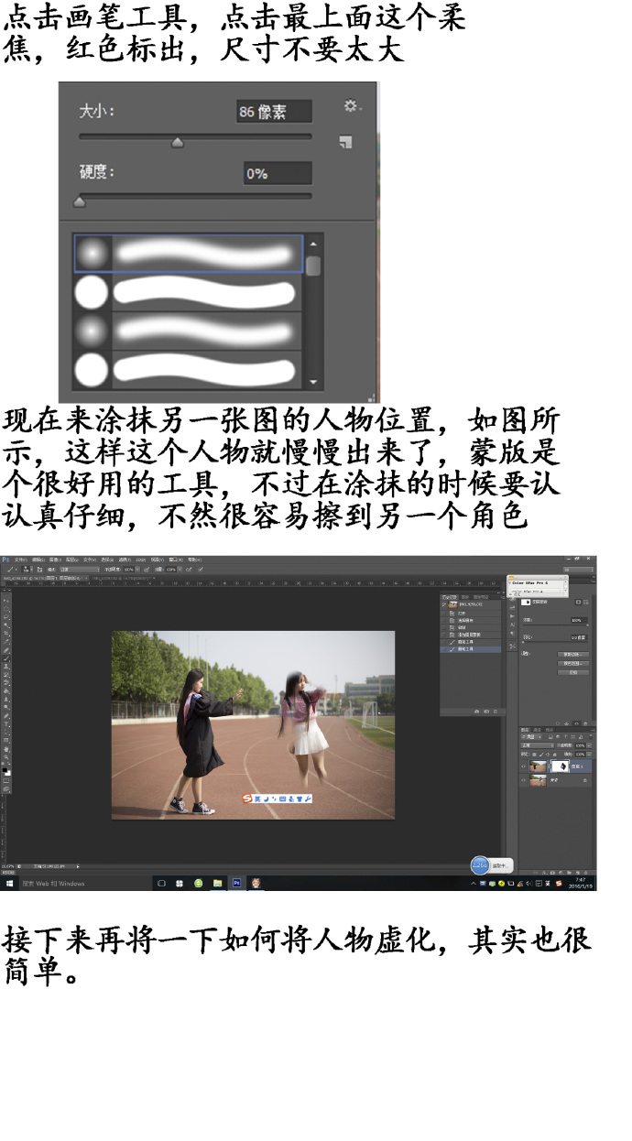Open the layer fill dropdown
The image size is (632, 1141).
coord(589,755)
